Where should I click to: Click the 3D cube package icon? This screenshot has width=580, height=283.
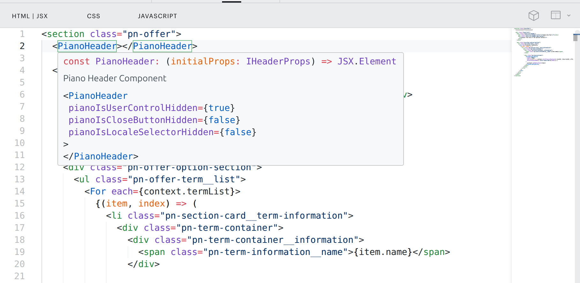tap(533, 15)
